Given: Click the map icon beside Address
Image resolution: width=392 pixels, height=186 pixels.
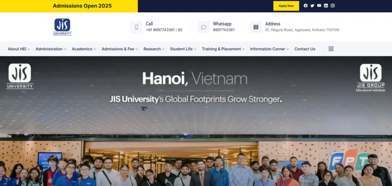Looking at the screenshot, I should pyautogui.click(x=256, y=27).
